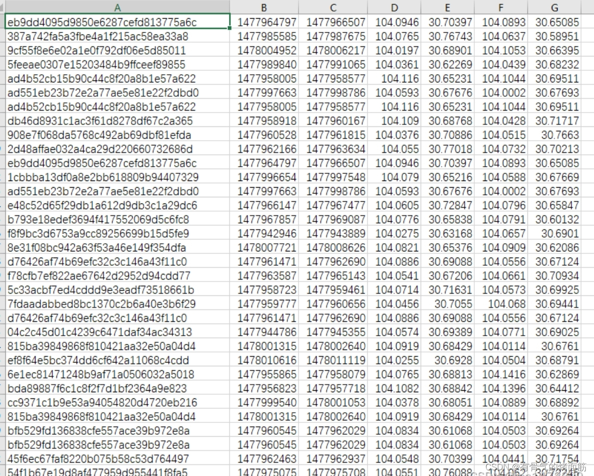Select cell with value 104.1416
The image size is (594, 476).
coord(501,374)
